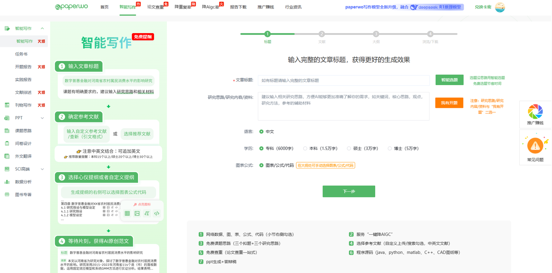This screenshot has width=552, height=273.
Task: Click the 推广赚钱 colorful aperture icon
Action: (x=535, y=112)
